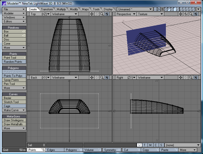This screenshot has width=203, height=154.
Task: Click the Draw Skelegons button
Action: (14, 120)
